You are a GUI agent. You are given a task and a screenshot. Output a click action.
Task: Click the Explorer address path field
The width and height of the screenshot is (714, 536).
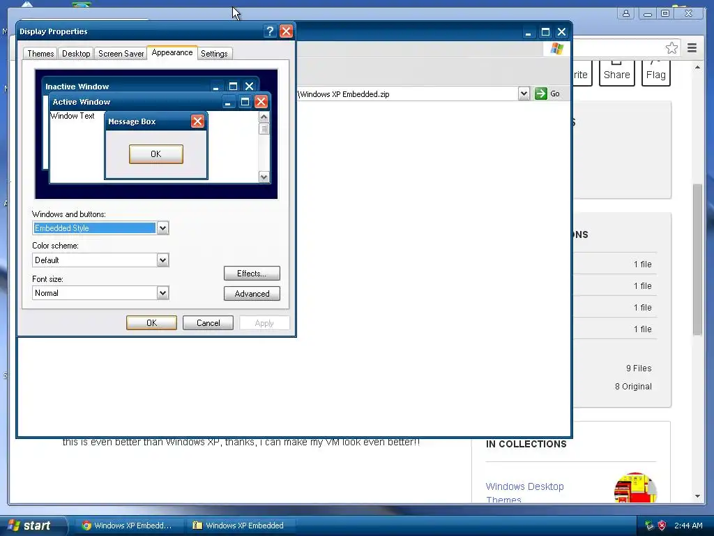pos(407,94)
